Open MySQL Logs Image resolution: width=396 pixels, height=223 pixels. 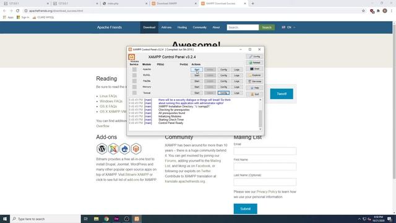coord(236,76)
